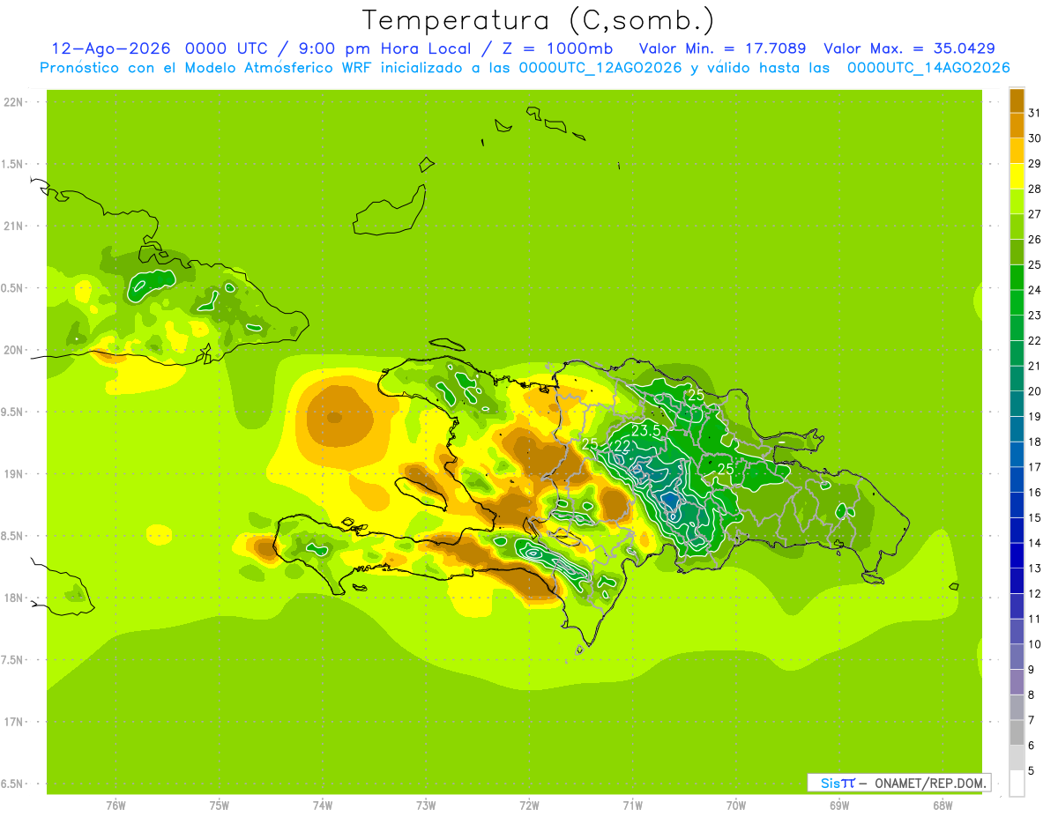
Task: Click the 72W longitude label
Action: pos(529,805)
